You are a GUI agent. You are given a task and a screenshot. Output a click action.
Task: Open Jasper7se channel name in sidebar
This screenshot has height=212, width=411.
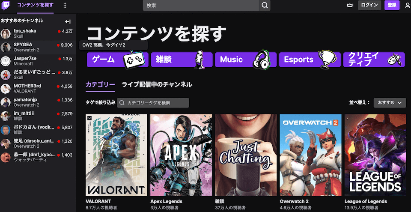[25, 59]
